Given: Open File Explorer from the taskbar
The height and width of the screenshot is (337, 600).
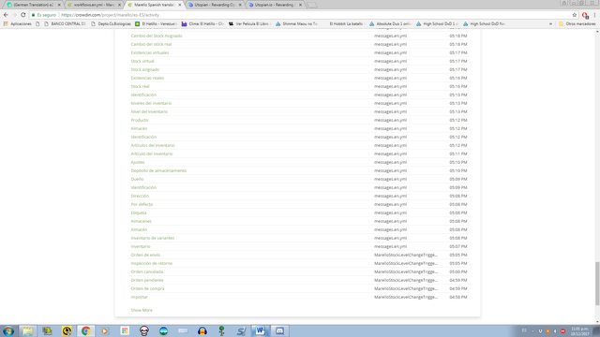Looking at the screenshot, I should point(27,330).
